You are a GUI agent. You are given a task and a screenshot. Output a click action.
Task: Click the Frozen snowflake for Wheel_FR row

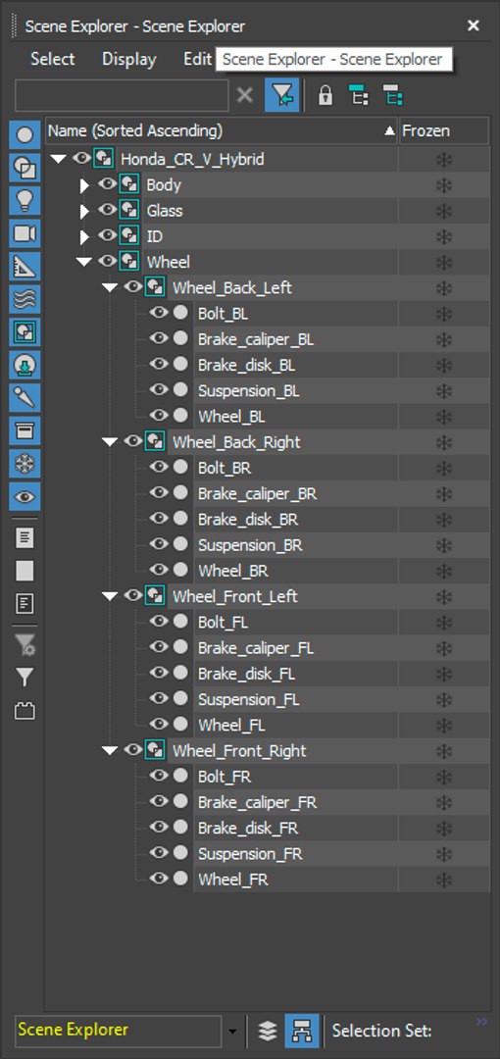(x=444, y=880)
